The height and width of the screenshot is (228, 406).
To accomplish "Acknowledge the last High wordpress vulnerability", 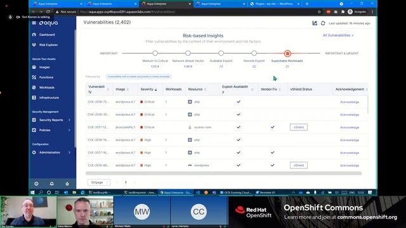I will coord(350,165).
